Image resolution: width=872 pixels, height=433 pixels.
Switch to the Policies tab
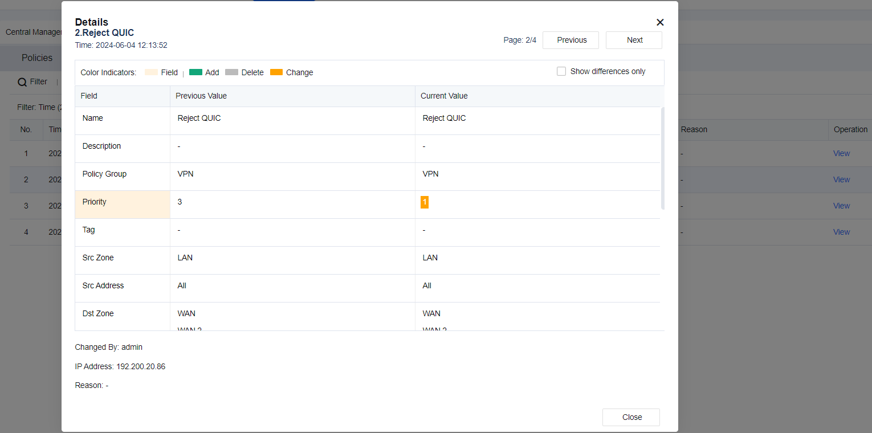(x=37, y=58)
